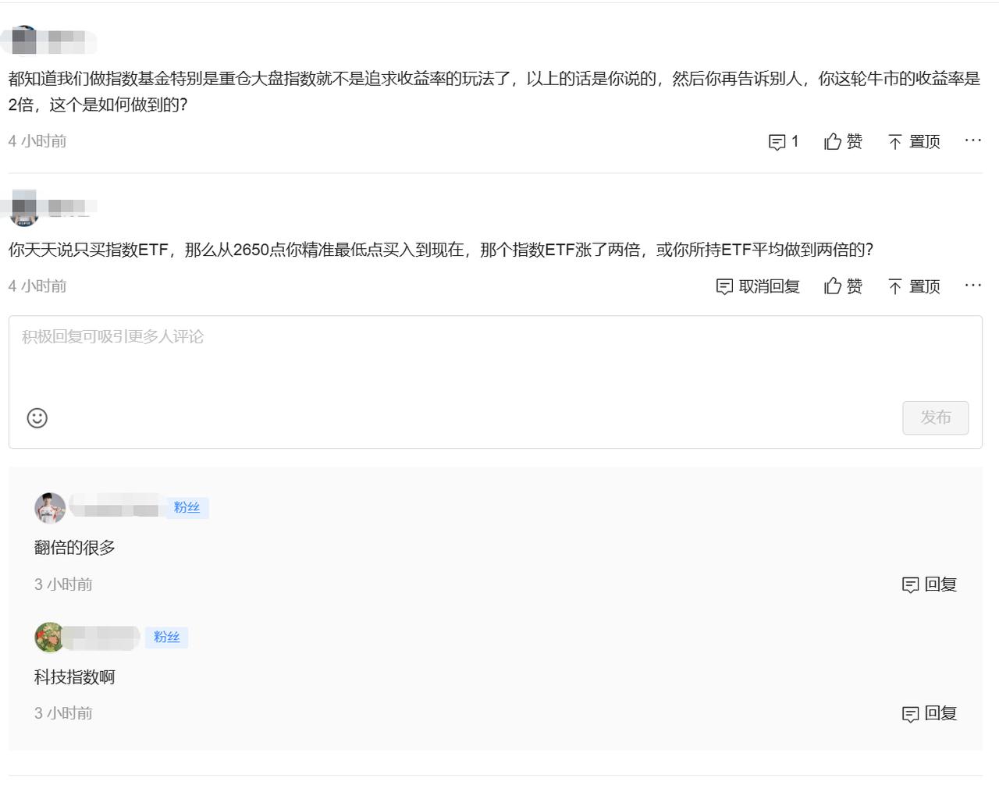Click the 3 小时前 timestamp under 翻倍的很多
Screen dimensions: 999x792
coord(63,584)
